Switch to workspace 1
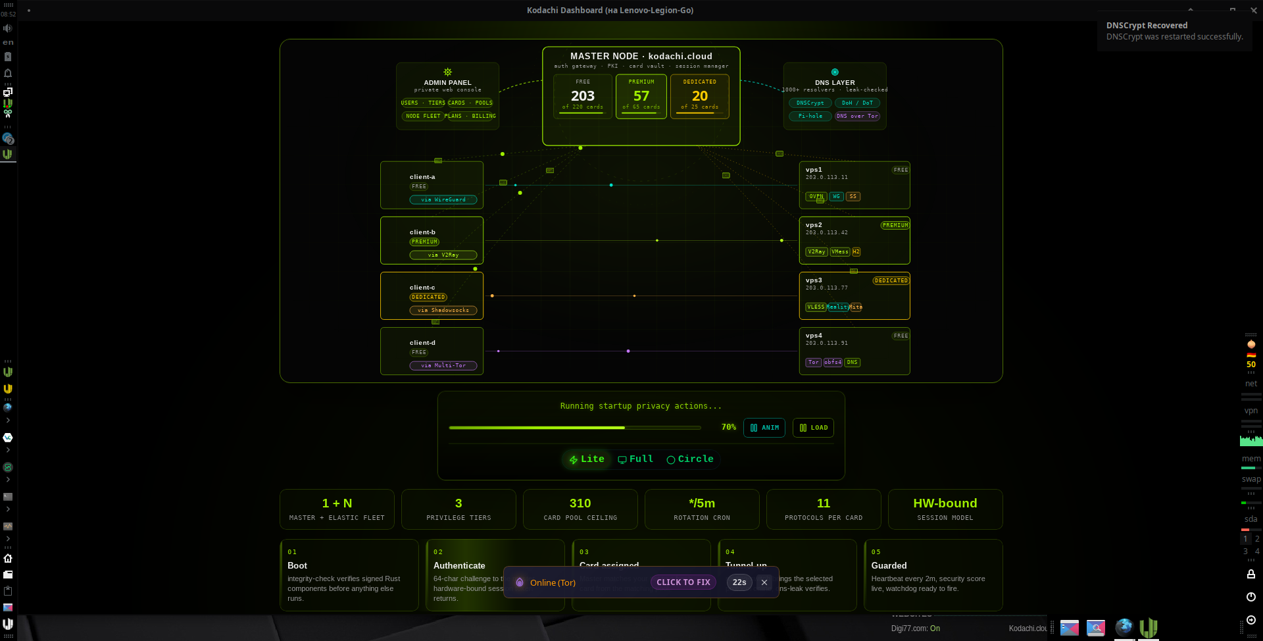The width and height of the screenshot is (1263, 641). (x=1245, y=539)
